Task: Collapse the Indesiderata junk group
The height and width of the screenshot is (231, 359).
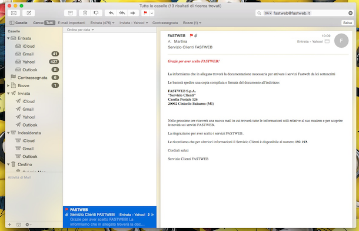Action: [8, 133]
